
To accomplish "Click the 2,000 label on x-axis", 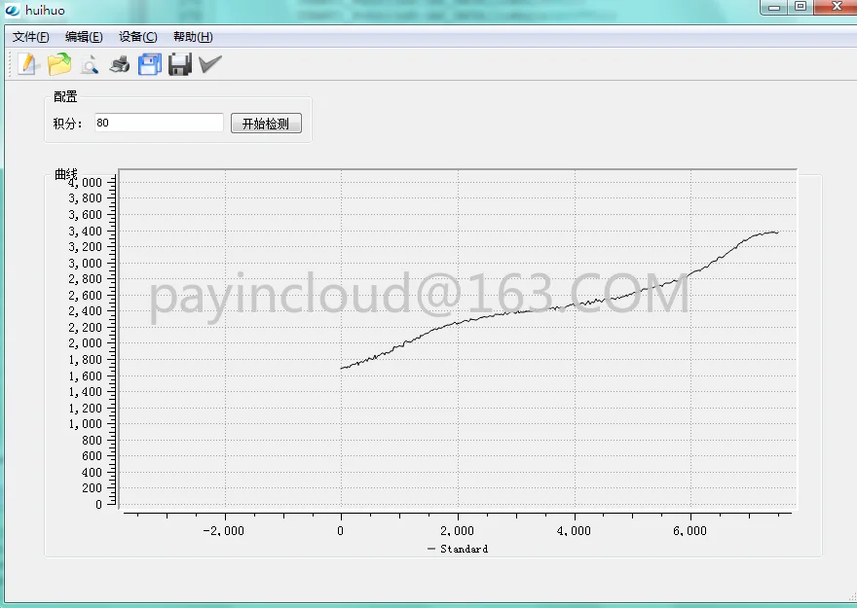I will (x=458, y=530).
